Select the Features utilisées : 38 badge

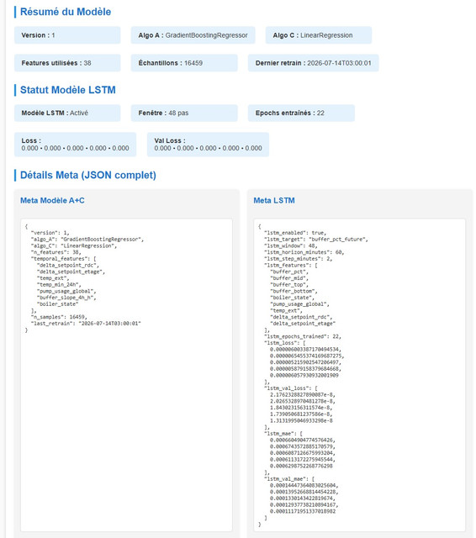click(67, 63)
